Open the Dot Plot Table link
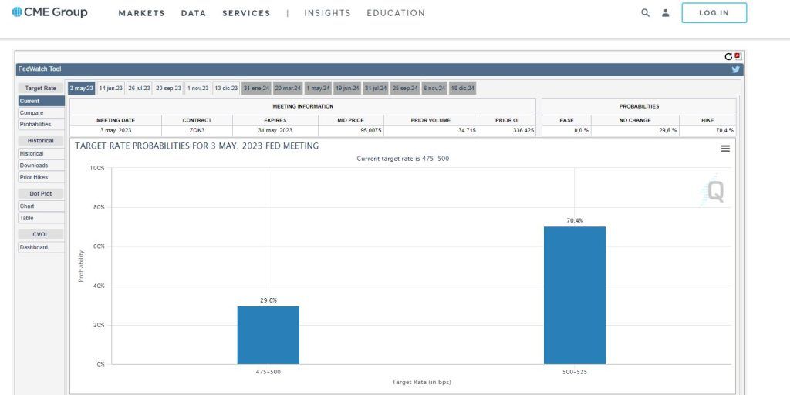 pyautogui.click(x=42, y=218)
